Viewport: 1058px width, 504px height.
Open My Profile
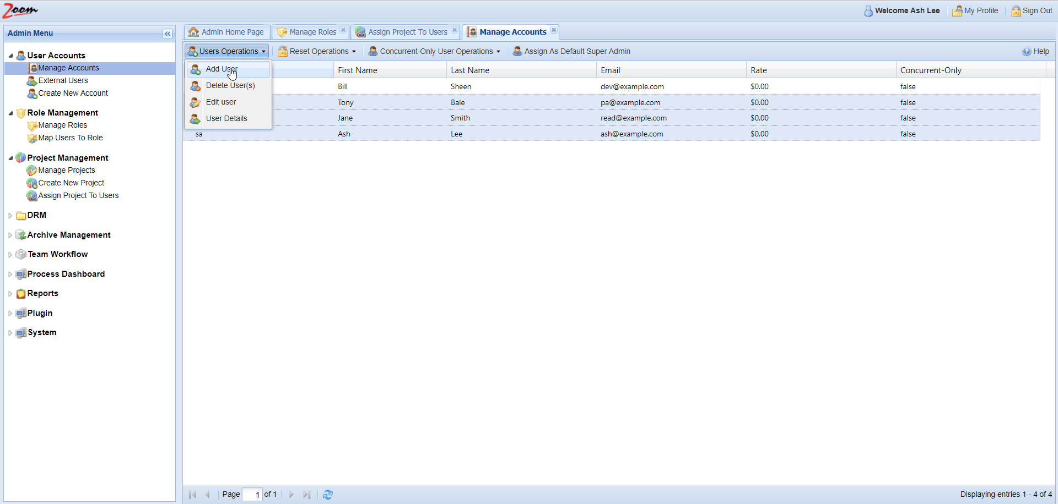click(x=975, y=11)
